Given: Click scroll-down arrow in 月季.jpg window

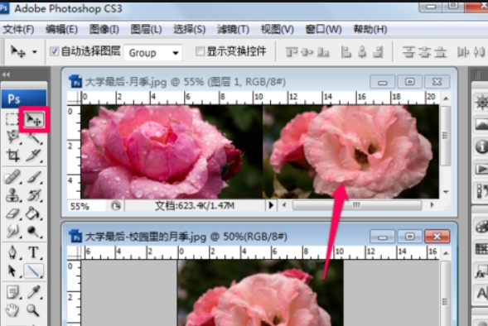Looking at the screenshot, I should [446, 192].
